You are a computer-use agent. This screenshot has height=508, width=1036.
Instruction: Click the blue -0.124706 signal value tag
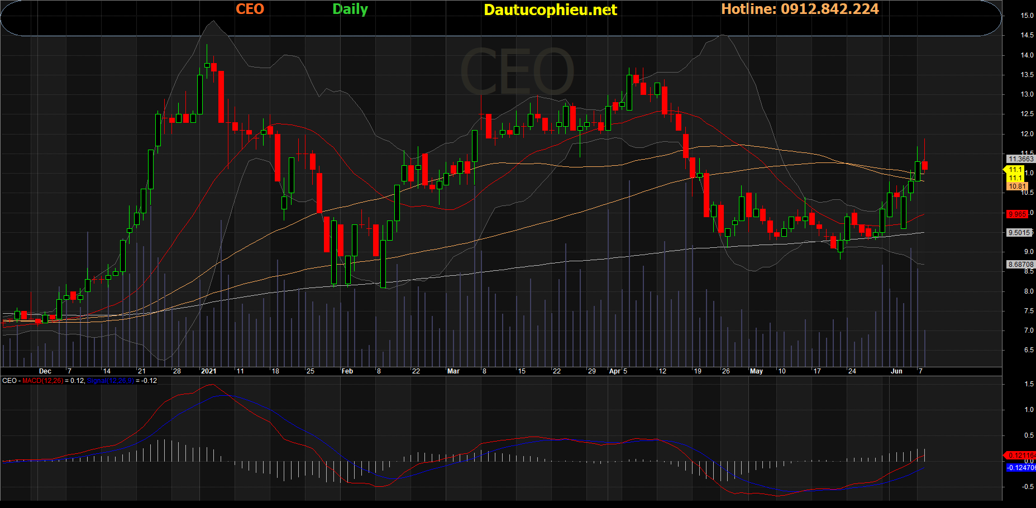tap(1020, 468)
